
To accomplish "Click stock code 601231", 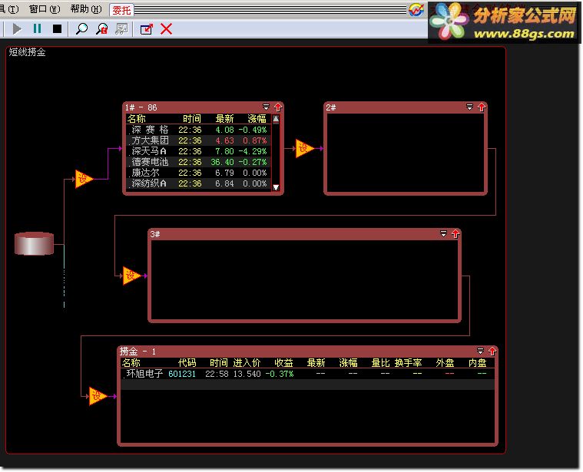I will [x=182, y=374].
